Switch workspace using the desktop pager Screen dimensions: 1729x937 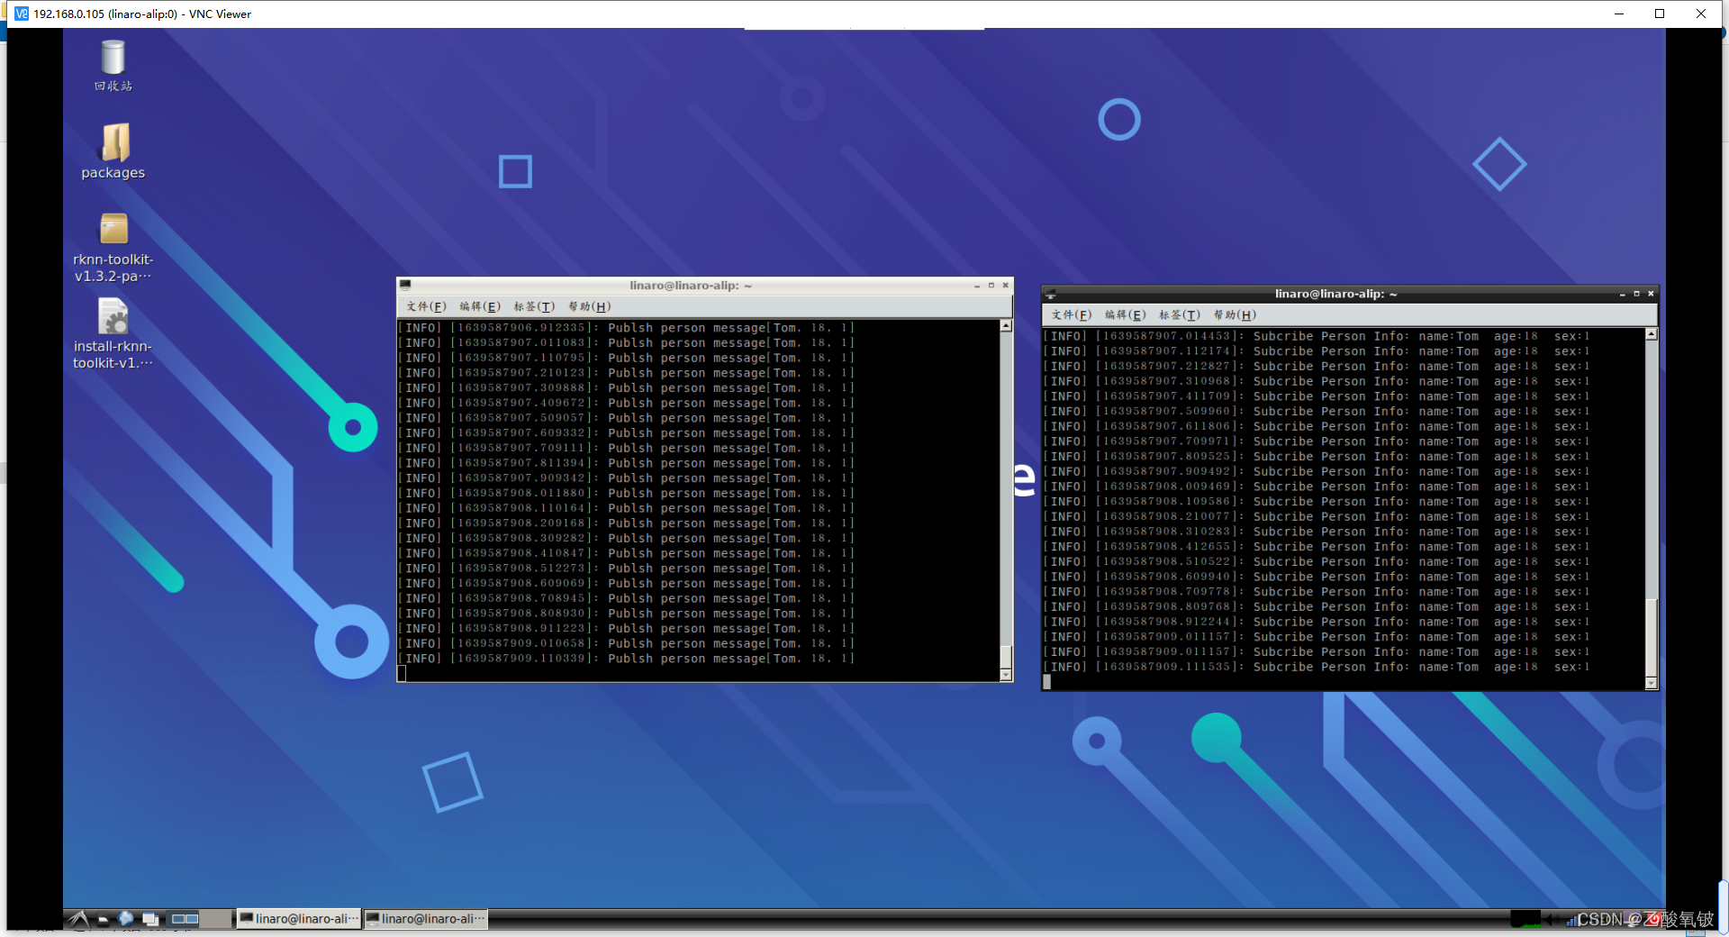[200, 919]
